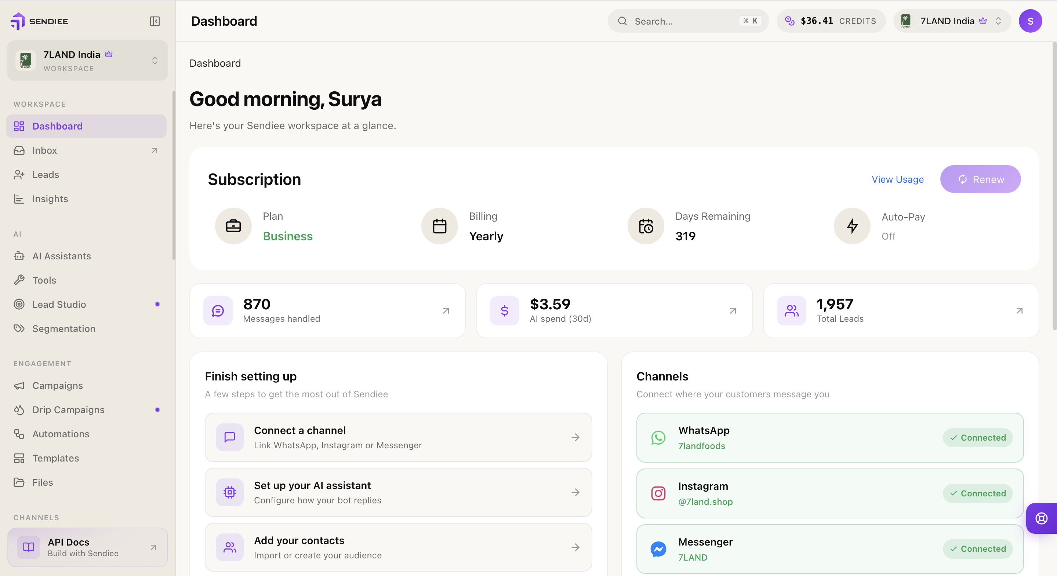1057x576 pixels.
Task: Click the sidebar vertical scrollbar
Action: [174, 176]
